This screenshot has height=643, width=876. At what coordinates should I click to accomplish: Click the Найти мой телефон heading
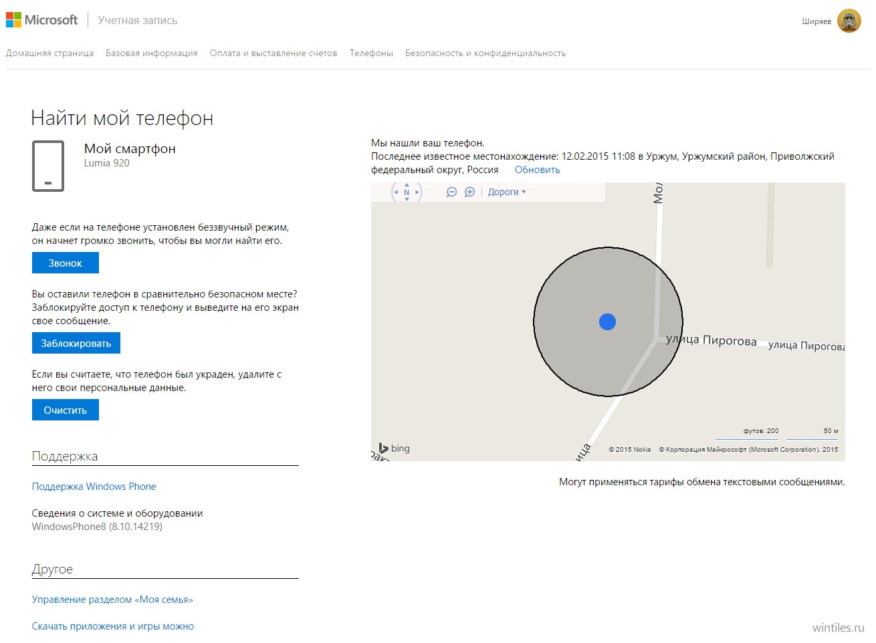[122, 118]
